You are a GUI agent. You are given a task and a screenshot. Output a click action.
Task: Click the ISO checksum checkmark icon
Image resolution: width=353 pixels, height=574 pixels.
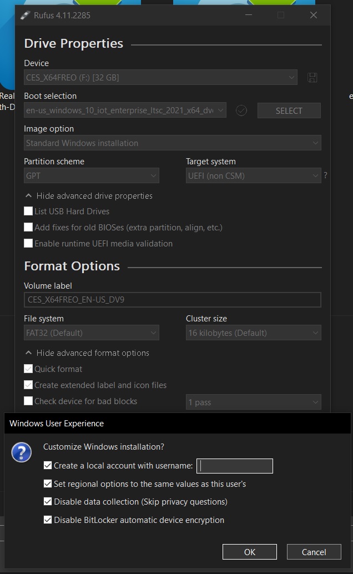point(241,110)
